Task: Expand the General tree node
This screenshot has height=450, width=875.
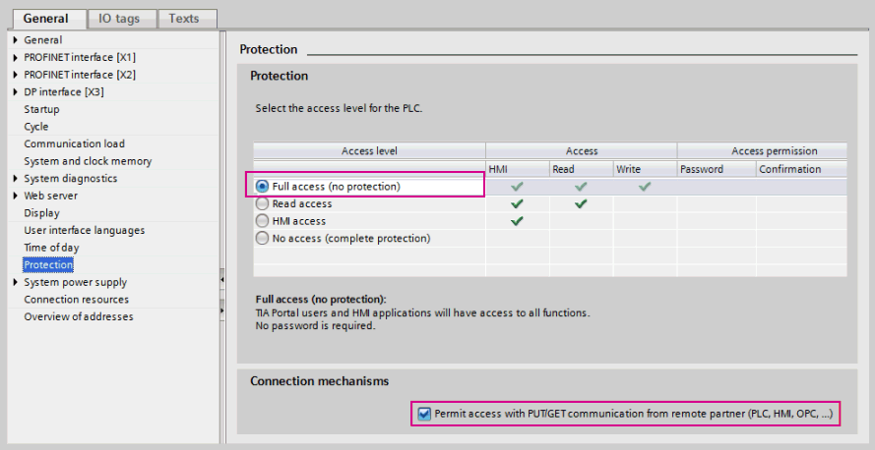Action: [15, 40]
